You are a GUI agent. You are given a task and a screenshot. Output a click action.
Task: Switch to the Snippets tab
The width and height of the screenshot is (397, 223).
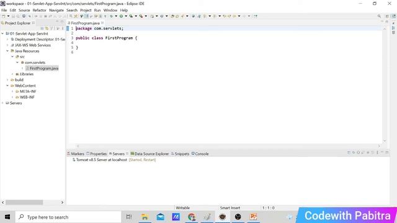181,154
